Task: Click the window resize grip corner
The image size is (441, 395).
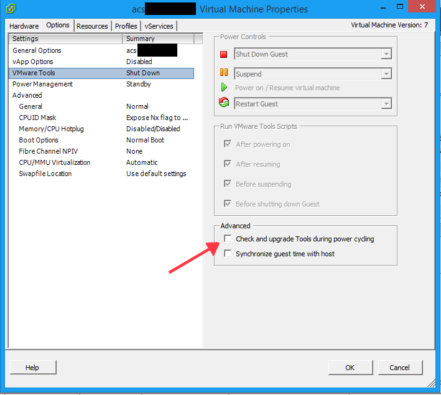Action: point(431,383)
